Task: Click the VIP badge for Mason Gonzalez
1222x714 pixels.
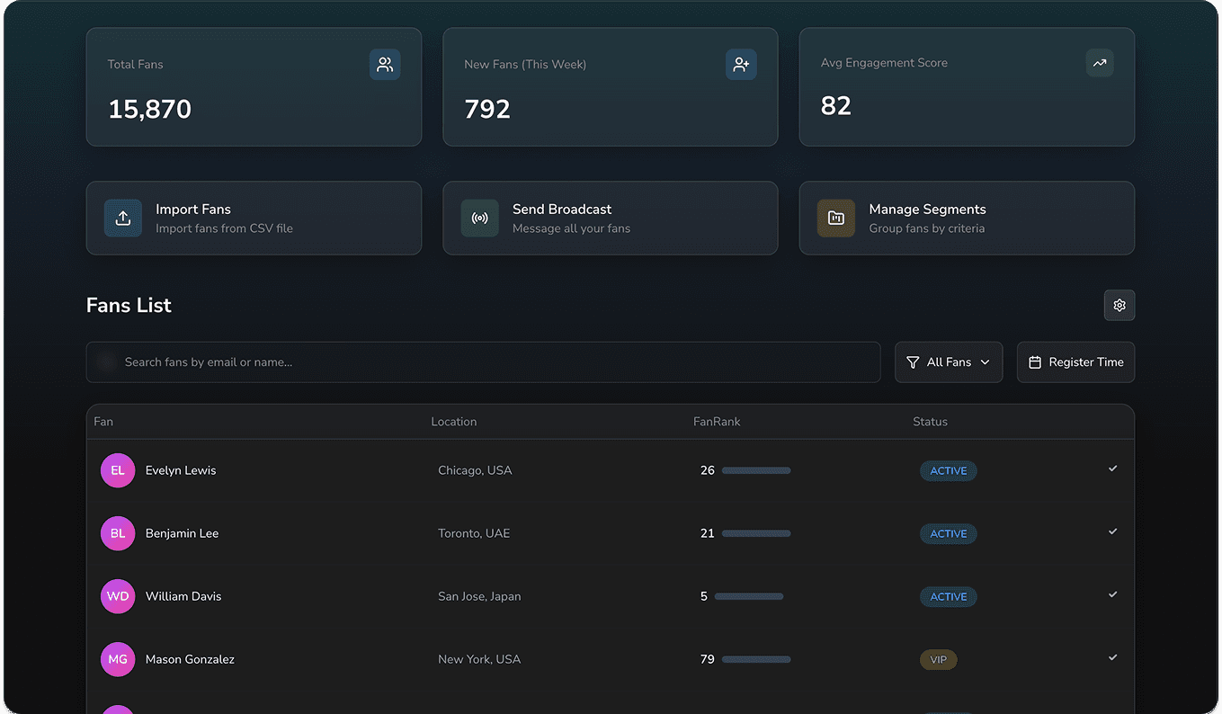Action: pos(938,659)
